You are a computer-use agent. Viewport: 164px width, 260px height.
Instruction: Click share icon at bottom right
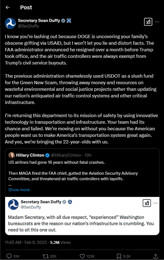pos(155,256)
